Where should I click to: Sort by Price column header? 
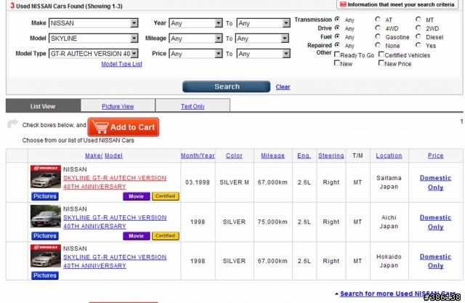click(x=436, y=155)
